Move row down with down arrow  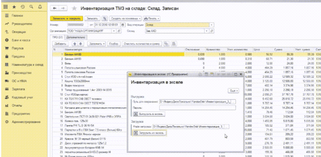[x=81, y=44]
